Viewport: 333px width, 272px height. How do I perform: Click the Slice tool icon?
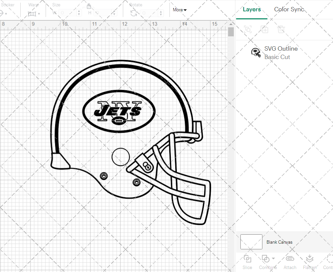click(x=247, y=259)
